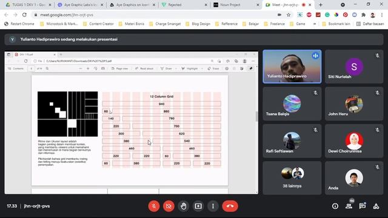The width and height of the screenshot is (388, 218).
Task: Open Blog Design bookmark folder
Action: (198, 24)
